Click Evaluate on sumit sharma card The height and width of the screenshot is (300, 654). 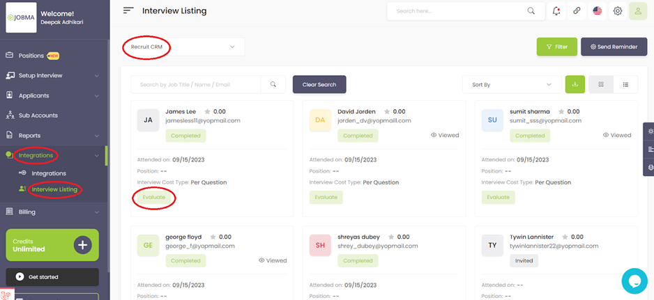(x=499, y=197)
